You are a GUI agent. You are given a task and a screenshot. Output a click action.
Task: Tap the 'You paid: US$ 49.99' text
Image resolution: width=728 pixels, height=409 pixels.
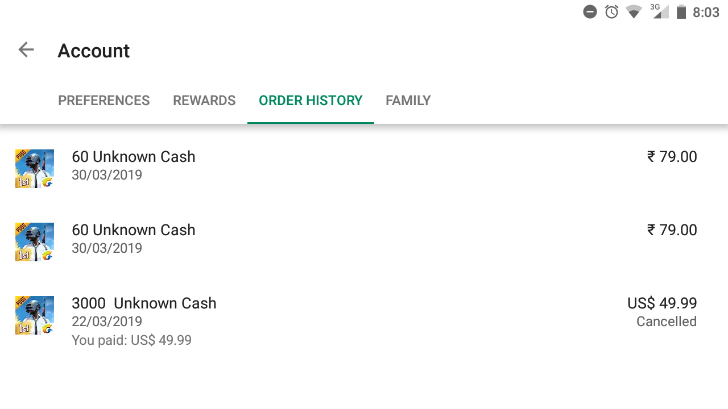(131, 340)
